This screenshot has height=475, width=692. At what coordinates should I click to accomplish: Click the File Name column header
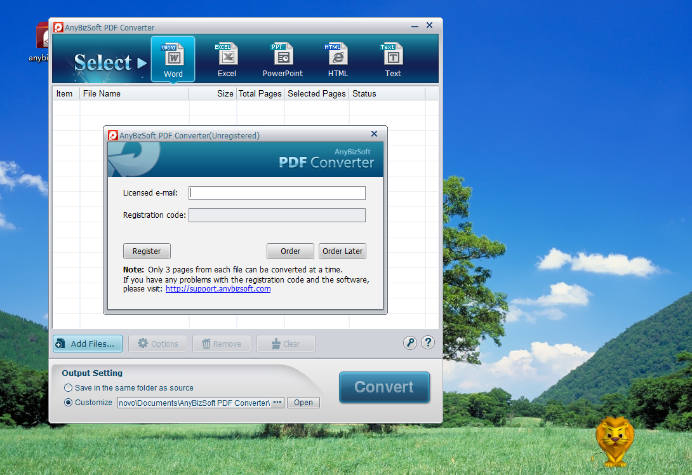[134, 93]
